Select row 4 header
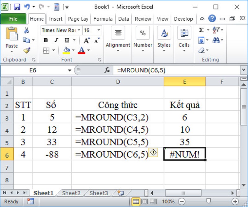The height and width of the screenshot is (207, 248). pyautogui.click(x=7, y=131)
